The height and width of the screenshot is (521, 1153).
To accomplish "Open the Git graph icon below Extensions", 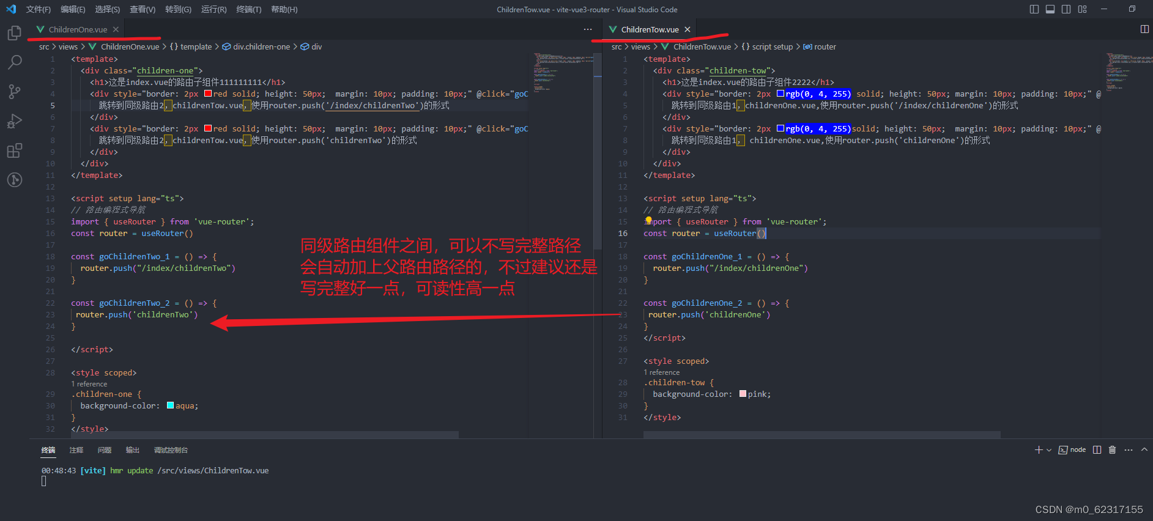I will click(15, 180).
